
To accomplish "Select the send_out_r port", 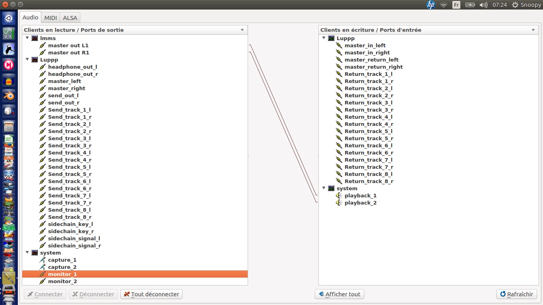I will pos(64,102).
